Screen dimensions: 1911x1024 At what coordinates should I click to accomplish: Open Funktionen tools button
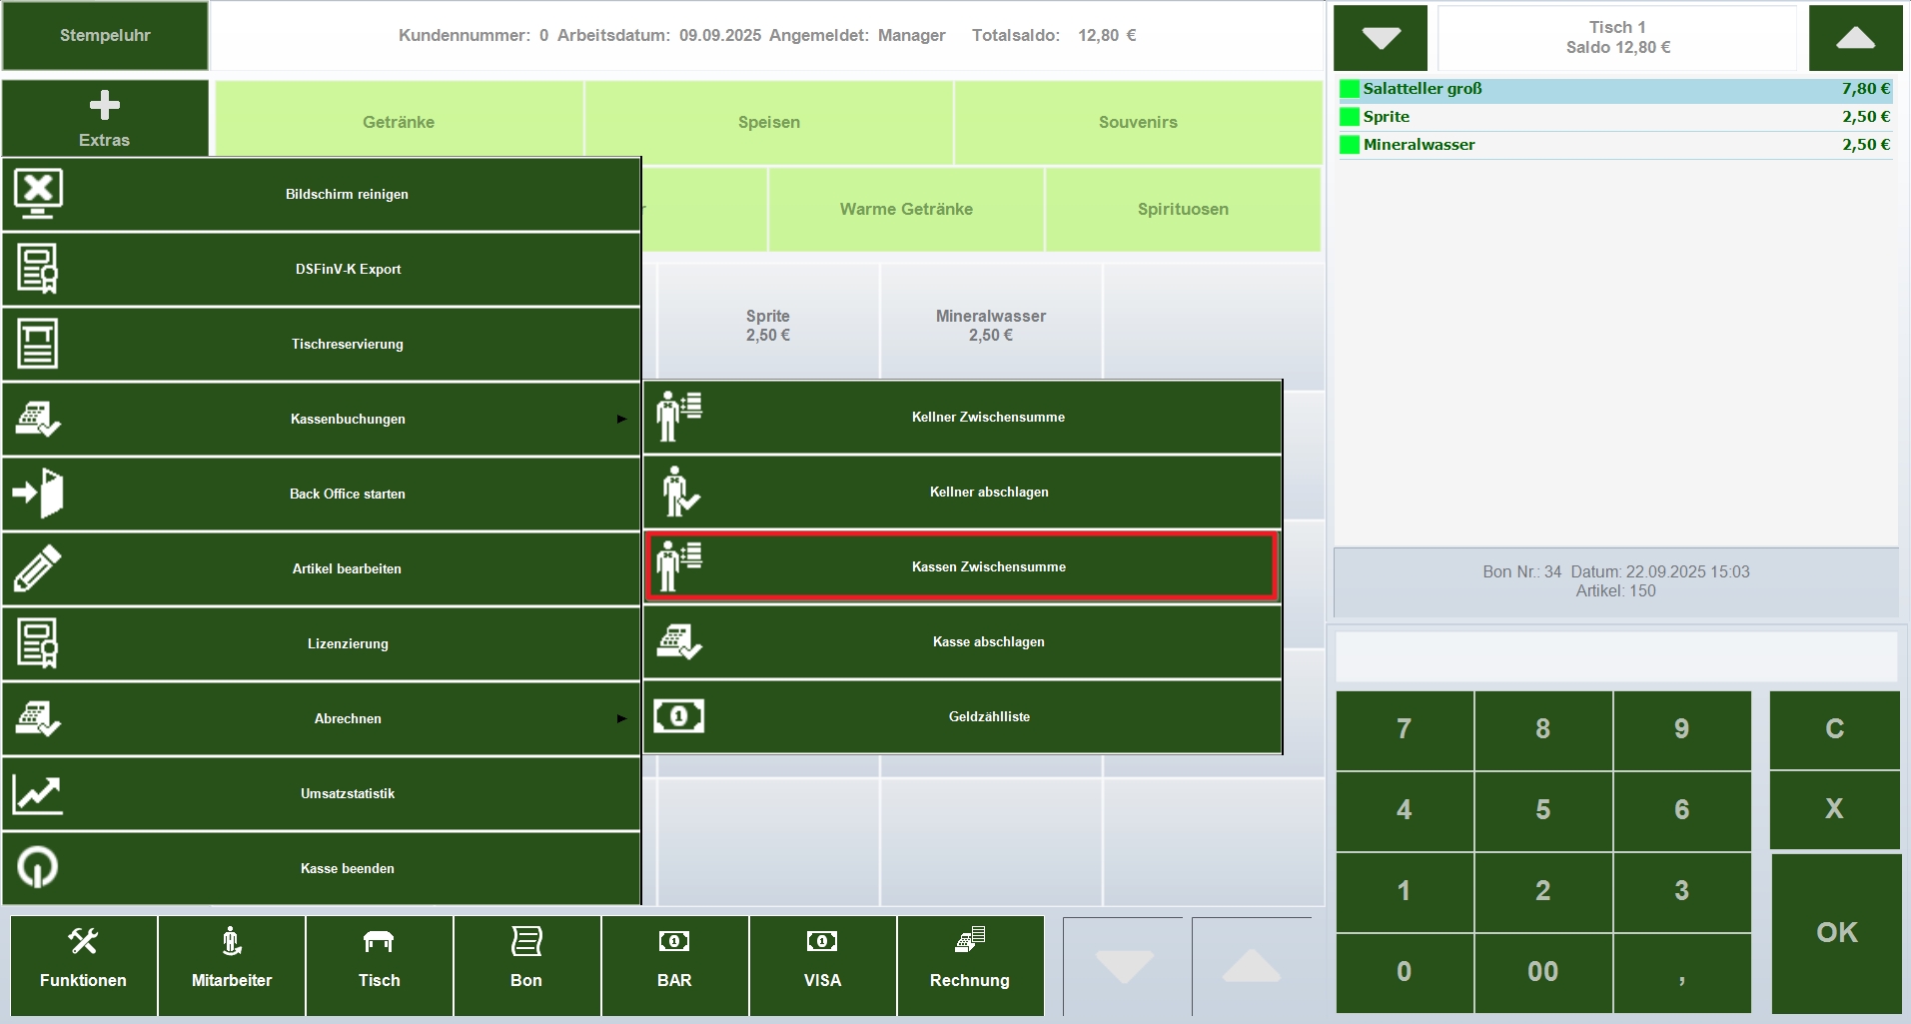click(83, 965)
